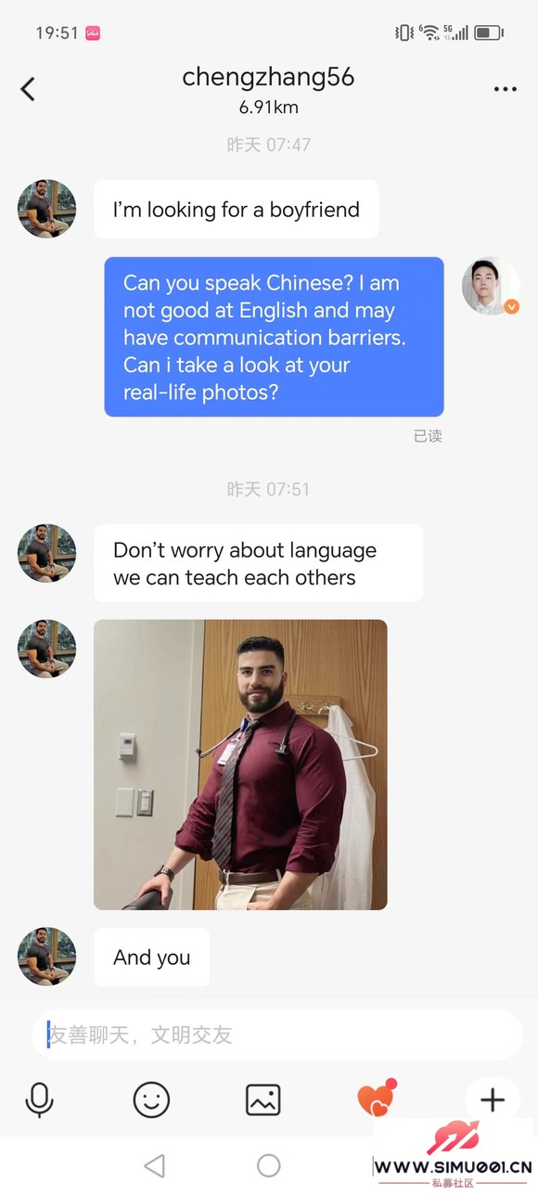Go back using the top-left arrow
538x1195 pixels.
tap(28, 89)
